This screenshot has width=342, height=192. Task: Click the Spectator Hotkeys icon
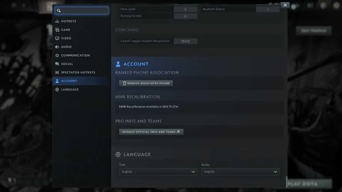click(x=57, y=72)
